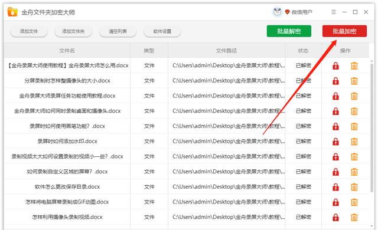Click lock icon for 金舟录屏大师如何同时录制桌面和摄像头.docx
The width and height of the screenshot is (378, 230).
pos(335,111)
